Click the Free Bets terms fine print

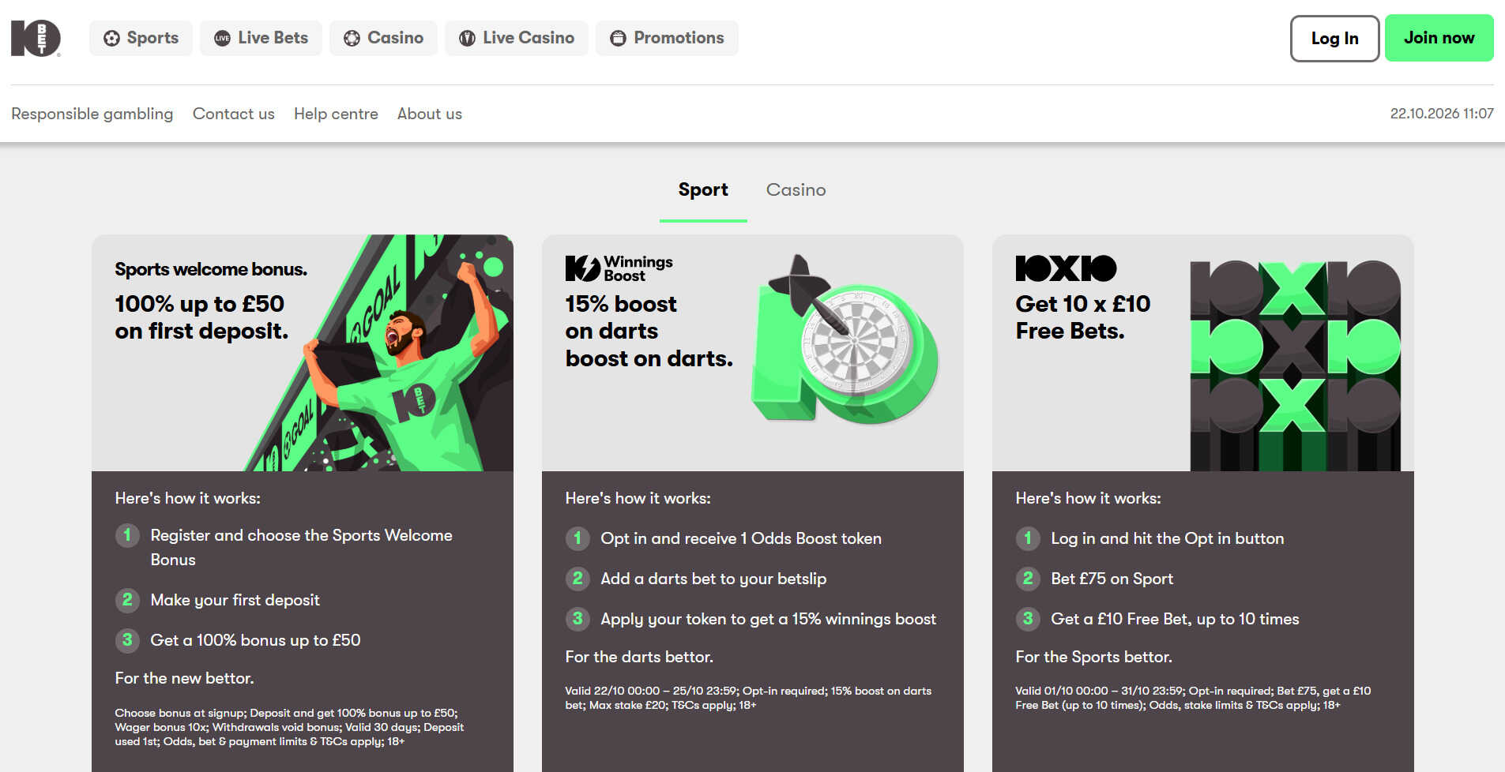[x=1193, y=698]
